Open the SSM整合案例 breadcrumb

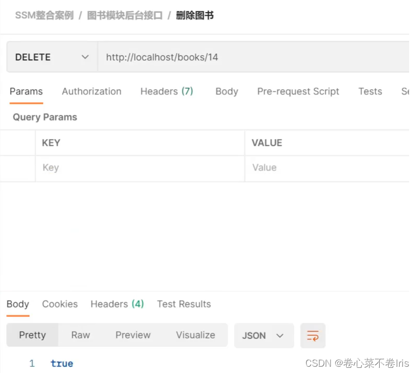click(x=45, y=15)
